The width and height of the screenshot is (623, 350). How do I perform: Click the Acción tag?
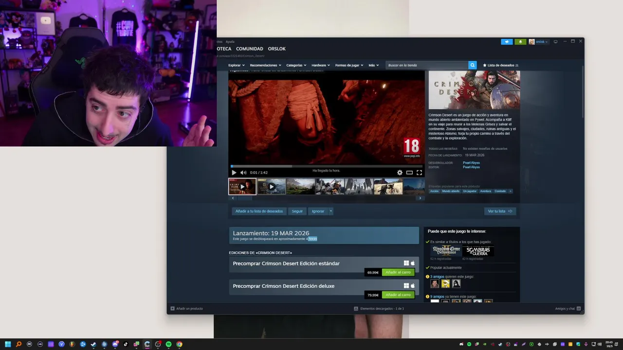(x=434, y=191)
